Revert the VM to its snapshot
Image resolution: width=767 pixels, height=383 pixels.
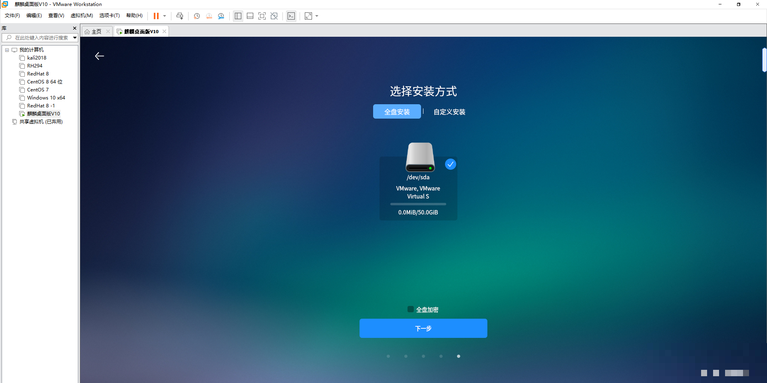click(x=209, y=16)
